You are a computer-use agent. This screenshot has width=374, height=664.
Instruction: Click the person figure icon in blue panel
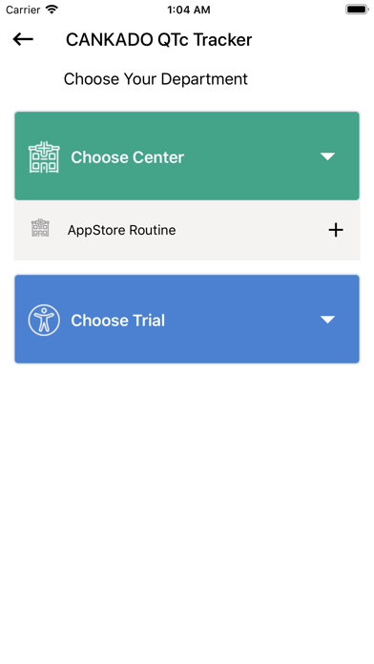[x=44, y=321]
